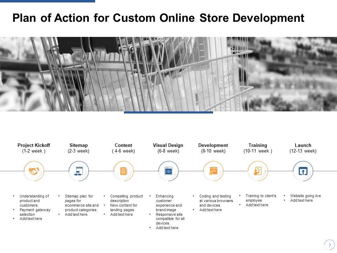Click 'Add text here' under Training

click(257, 205)
